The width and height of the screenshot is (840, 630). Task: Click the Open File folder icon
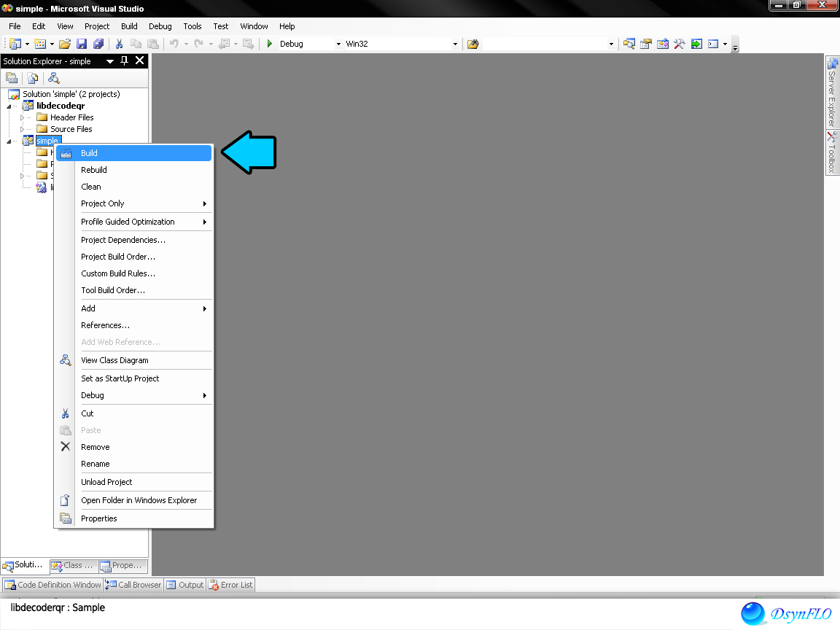[65, 44]
